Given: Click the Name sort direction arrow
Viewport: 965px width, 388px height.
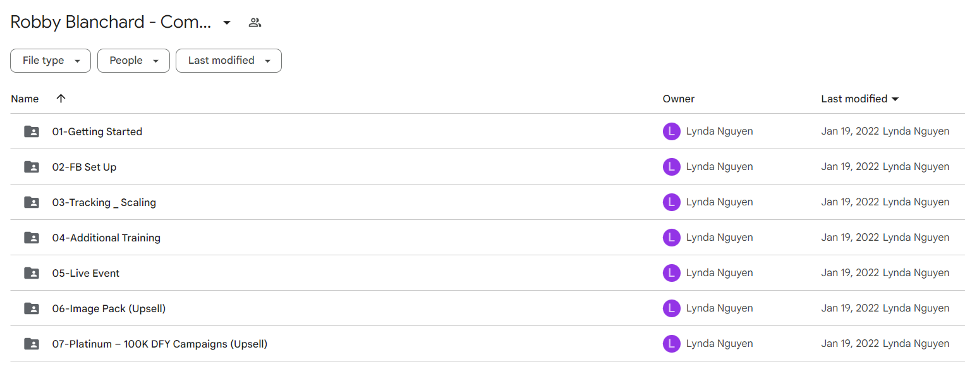Looking at the screenshot, I should tap(61, 99).
